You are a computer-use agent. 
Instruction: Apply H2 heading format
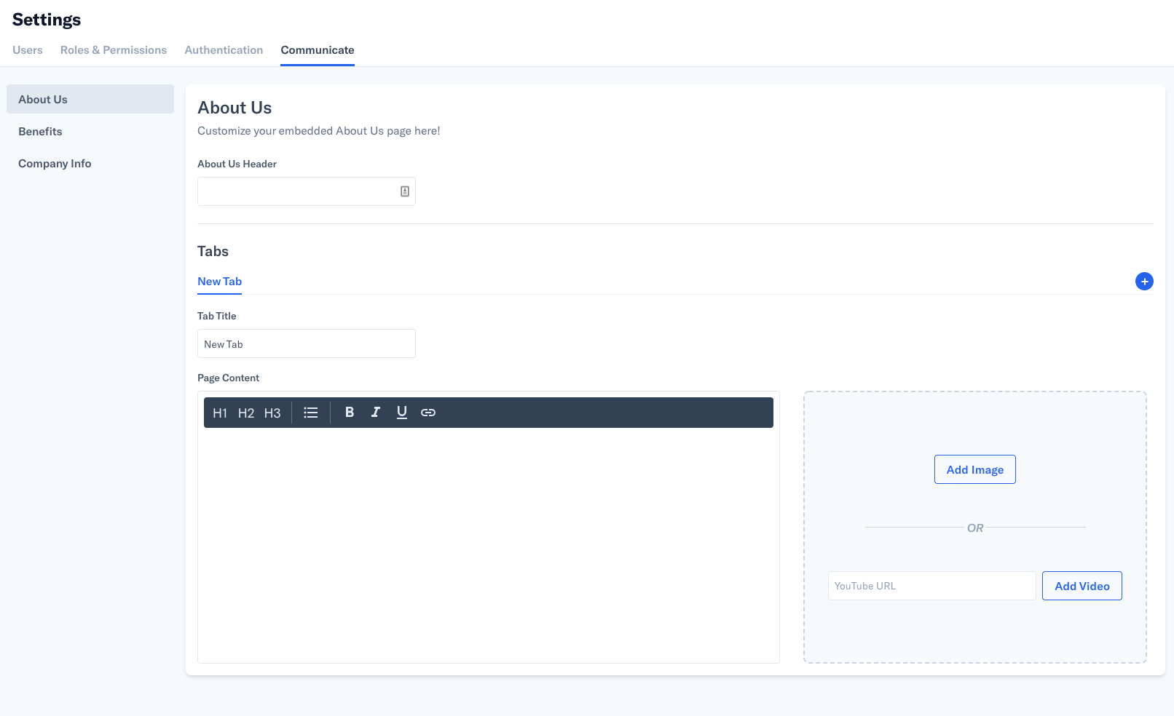pyautogui.click(x=246, y=413)
